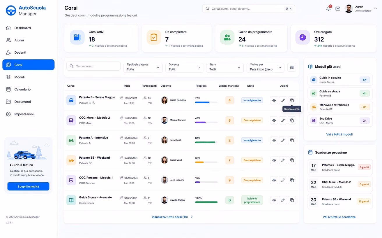
Task: Duplicate Patente BE - Weekend course
Action: pos(292,160)
